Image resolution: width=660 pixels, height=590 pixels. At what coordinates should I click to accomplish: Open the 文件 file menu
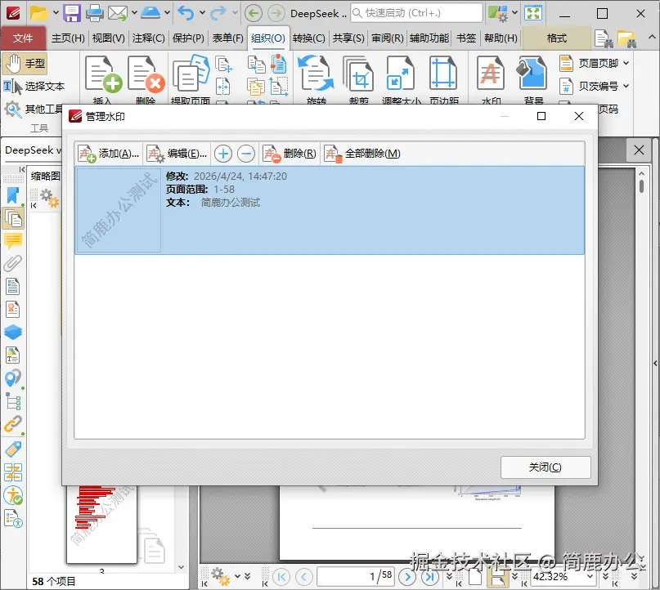23,38
